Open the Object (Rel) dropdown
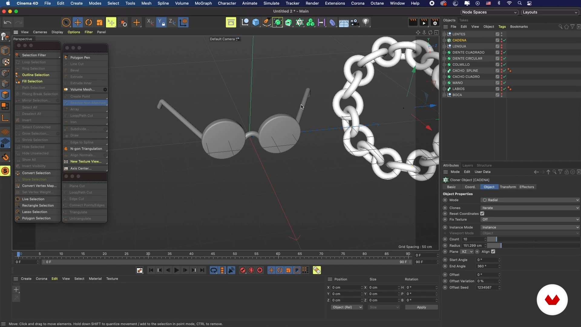This screenshot has height=327, width=581. point(347,307)
